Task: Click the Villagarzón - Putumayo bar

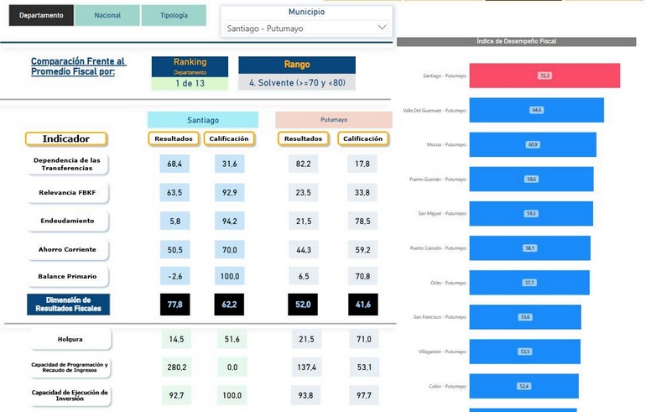Action: click(x=524, y=352)
